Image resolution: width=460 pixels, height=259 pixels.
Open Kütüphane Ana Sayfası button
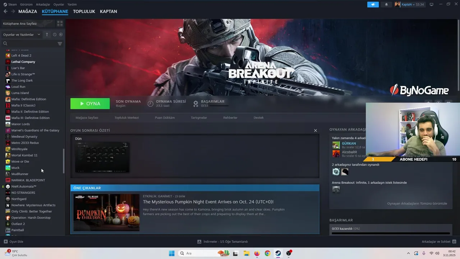pos(27,23)
